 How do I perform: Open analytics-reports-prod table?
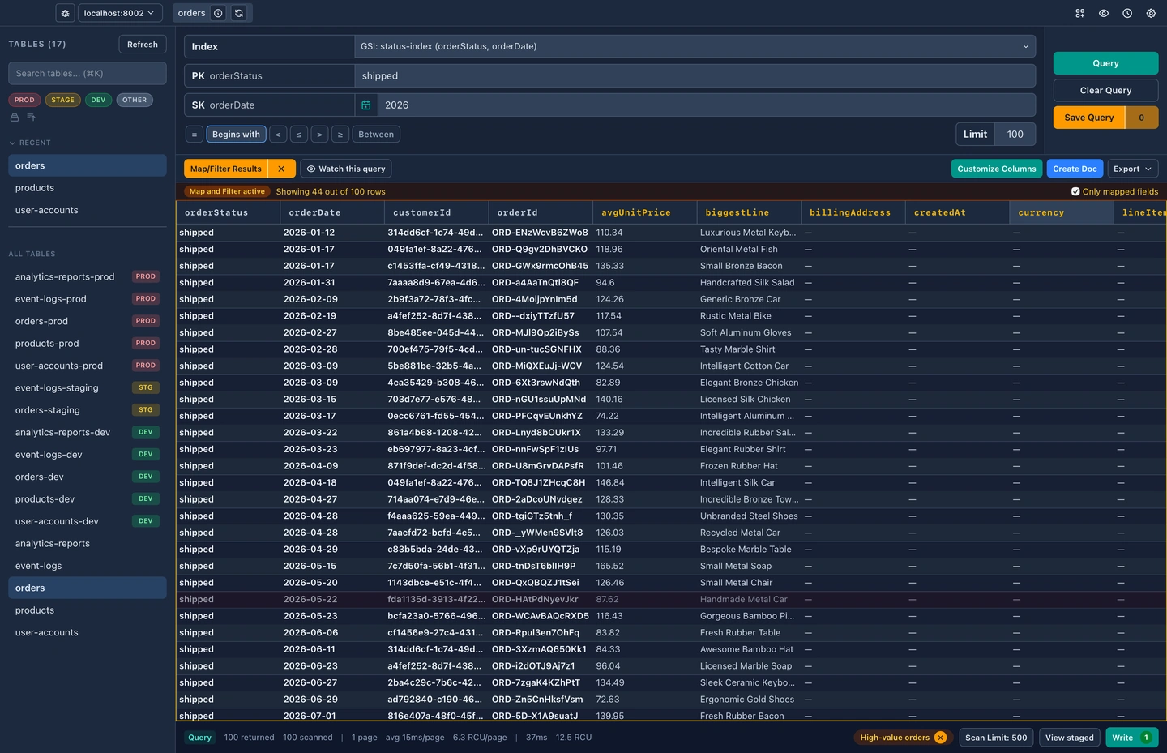[x=88, y=276]
